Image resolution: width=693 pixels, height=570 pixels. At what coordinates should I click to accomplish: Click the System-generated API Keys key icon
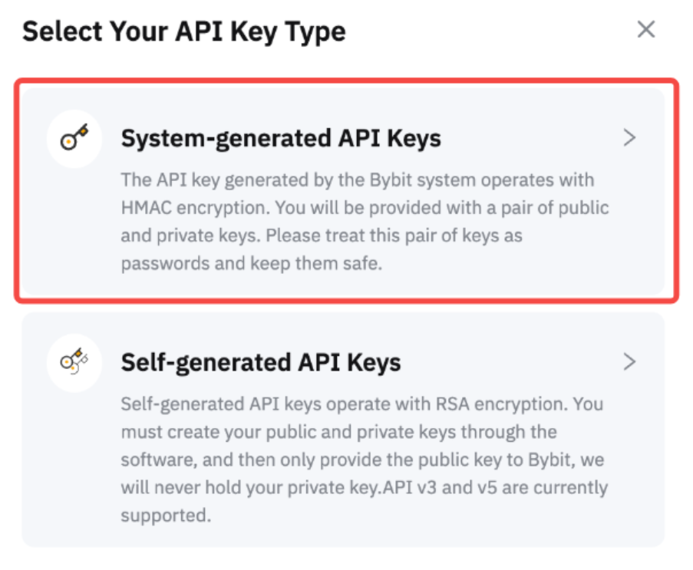click(x=74, y=140)
